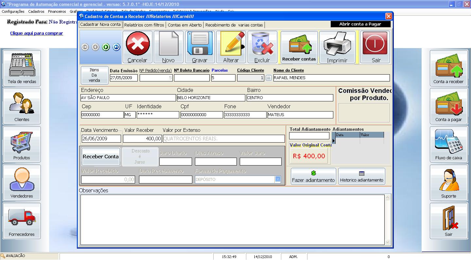The height and width of the screenshot is (260, 471).
Task: Open the Financeiros menu
Action: (57, 11)
